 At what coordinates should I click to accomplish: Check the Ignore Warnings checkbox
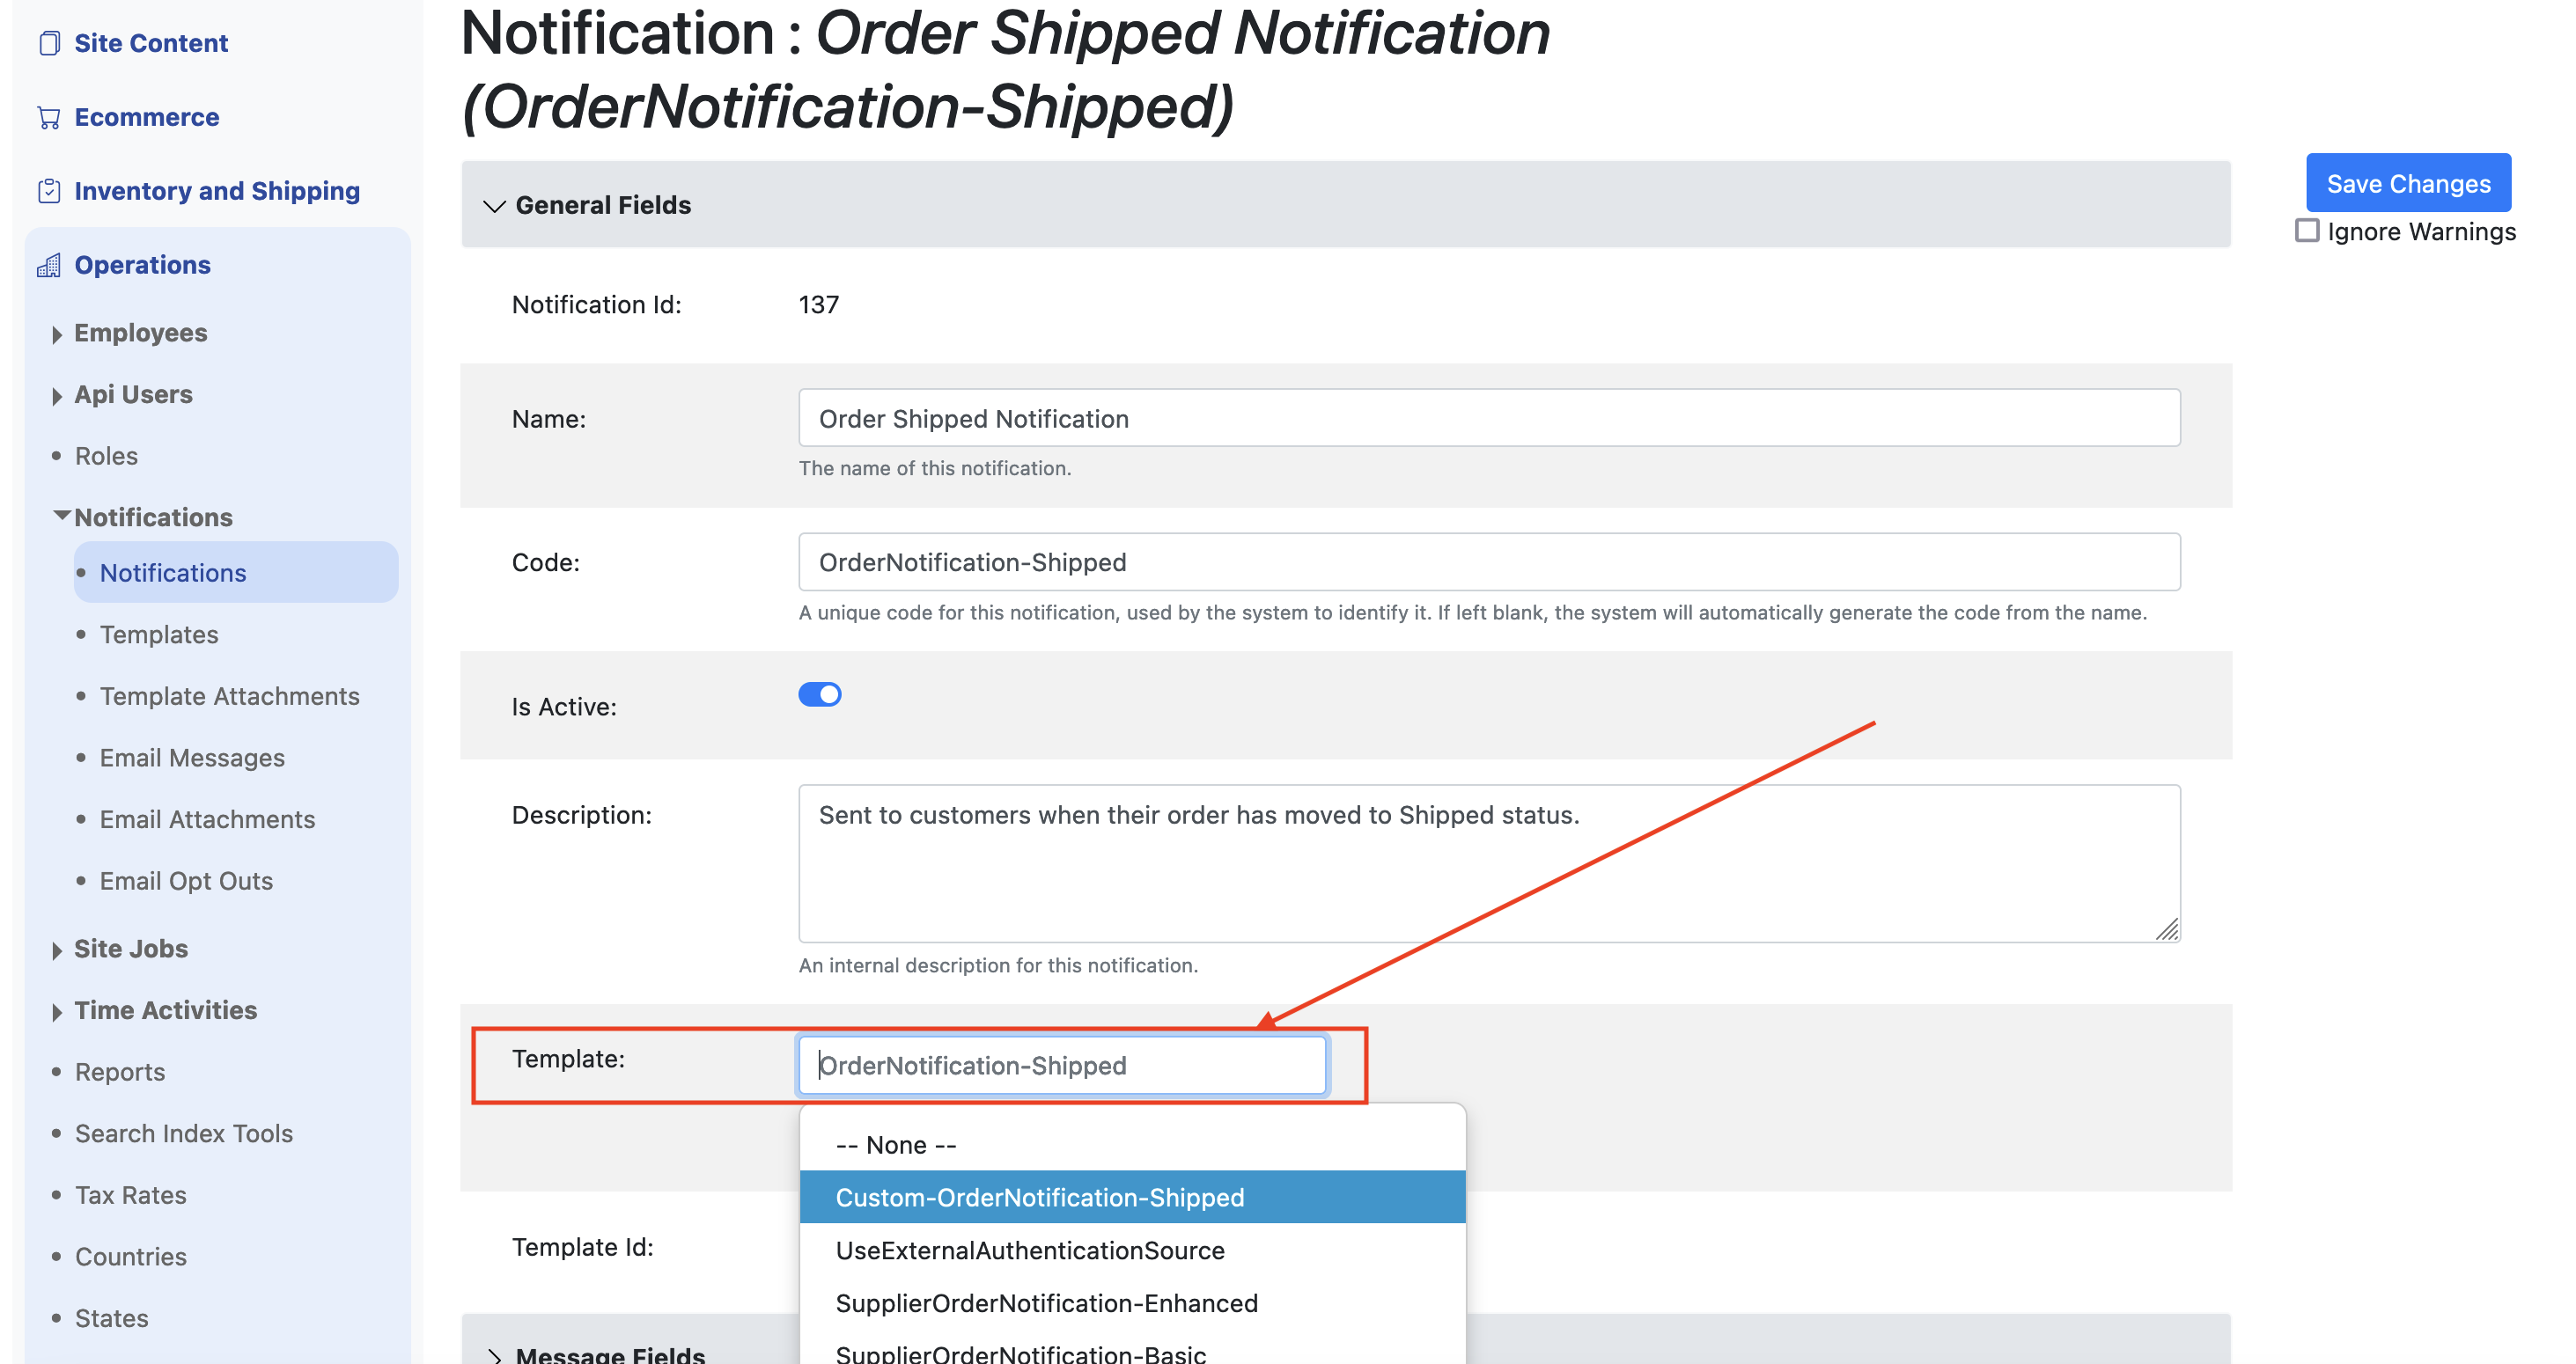(x=2306, y=231)
